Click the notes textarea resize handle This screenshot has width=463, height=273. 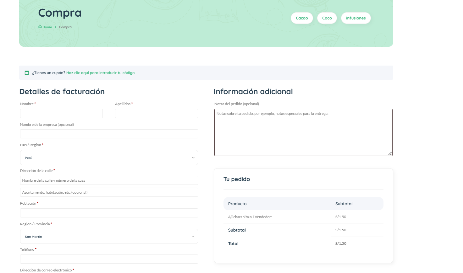(x=390, y=153)
